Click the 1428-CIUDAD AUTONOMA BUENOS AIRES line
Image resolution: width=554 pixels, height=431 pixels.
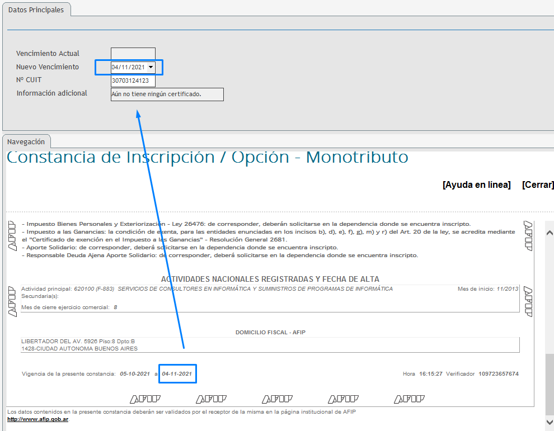tap(79, 349)
